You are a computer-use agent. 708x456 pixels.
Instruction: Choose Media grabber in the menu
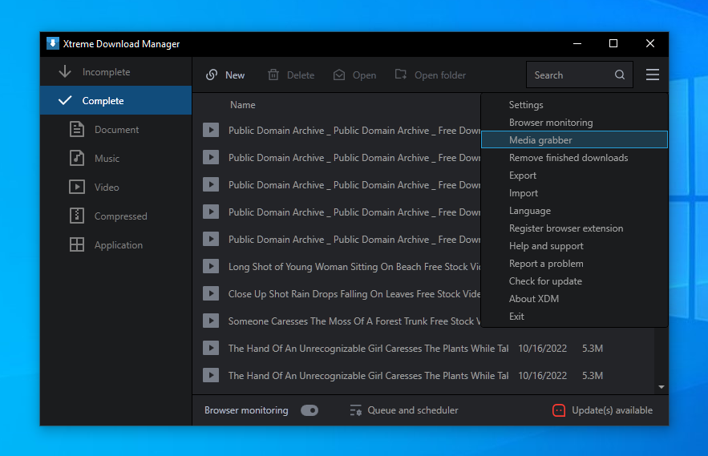(574, 140)
